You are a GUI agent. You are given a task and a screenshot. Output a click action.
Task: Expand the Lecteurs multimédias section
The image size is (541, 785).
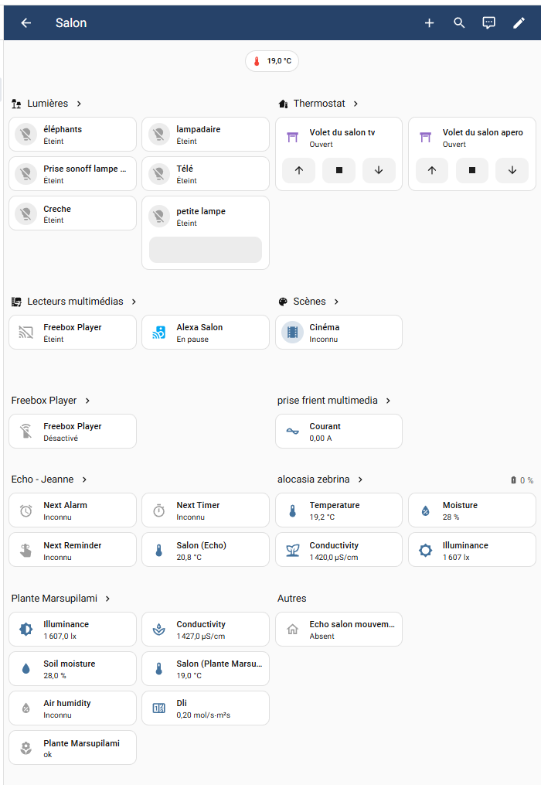coord(134,302)
